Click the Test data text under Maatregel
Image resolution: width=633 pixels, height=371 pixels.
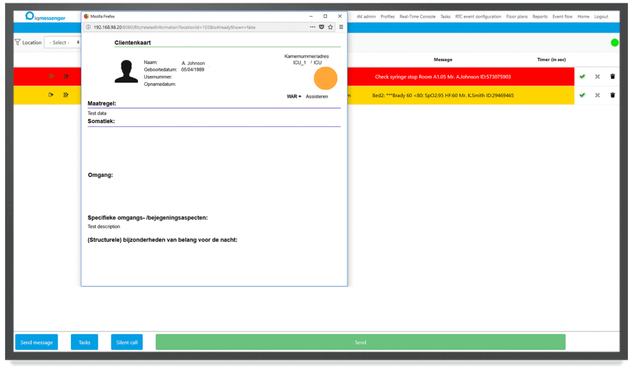[x=97, y=113]
